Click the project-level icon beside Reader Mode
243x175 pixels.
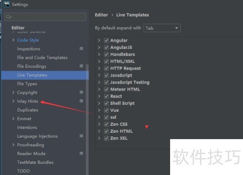tap(82, 153)
